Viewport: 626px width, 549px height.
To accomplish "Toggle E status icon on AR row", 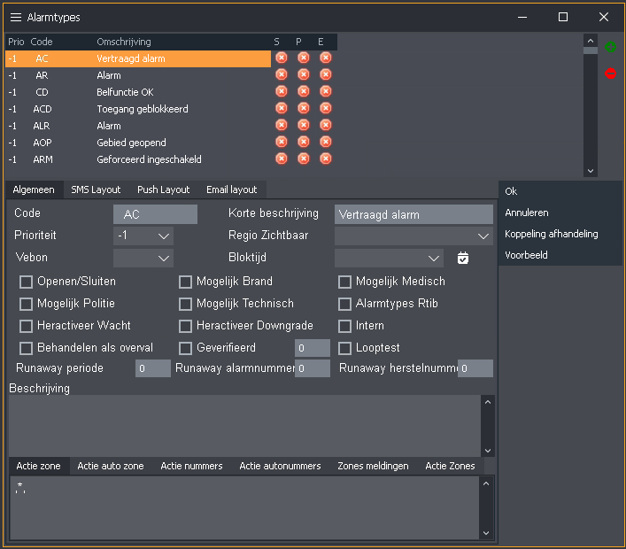I will pyautogui.click(x=326, y=74).
